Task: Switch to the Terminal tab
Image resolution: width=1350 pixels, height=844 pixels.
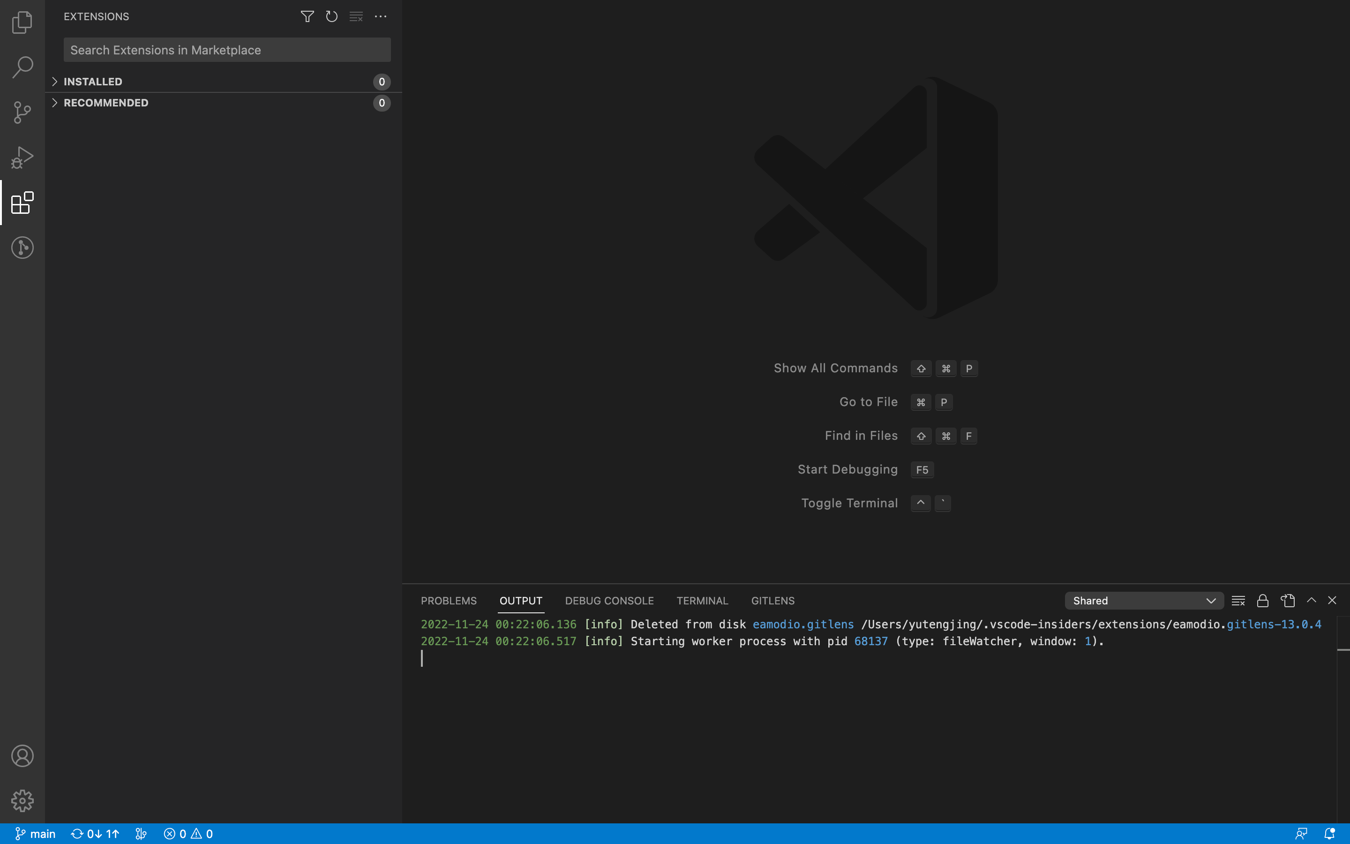Action: click(x=702, y=600)
